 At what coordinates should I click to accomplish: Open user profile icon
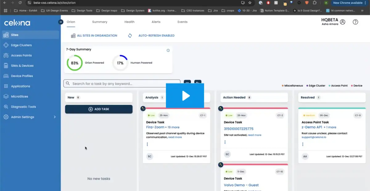tap(343, 22)
